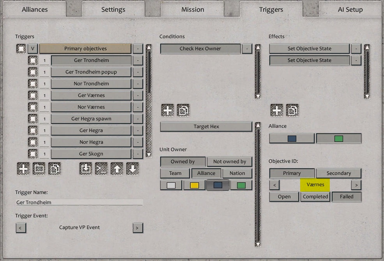The height and width of the screenshot is (261, 384).
Task: Open the AI Setup tab
Action: click(x=350, y=9)
